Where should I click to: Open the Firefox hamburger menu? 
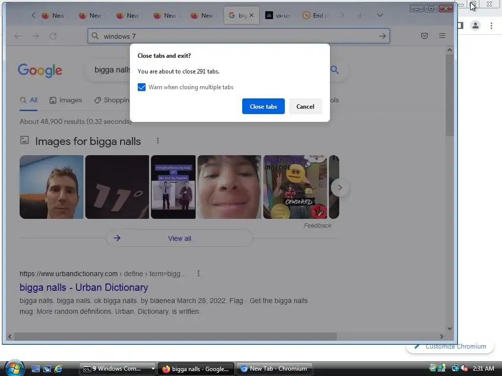(x=442, y=36)
